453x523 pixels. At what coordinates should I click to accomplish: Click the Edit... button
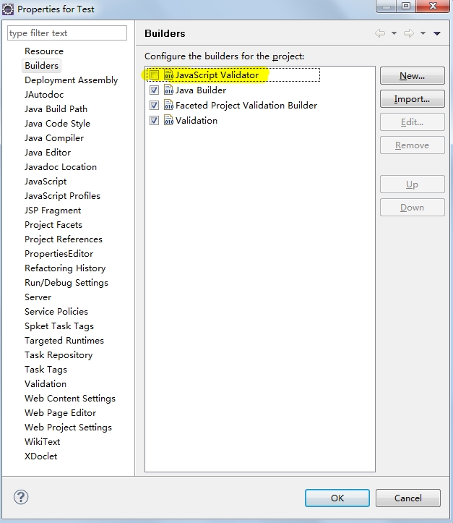click(x=413, y=122)
